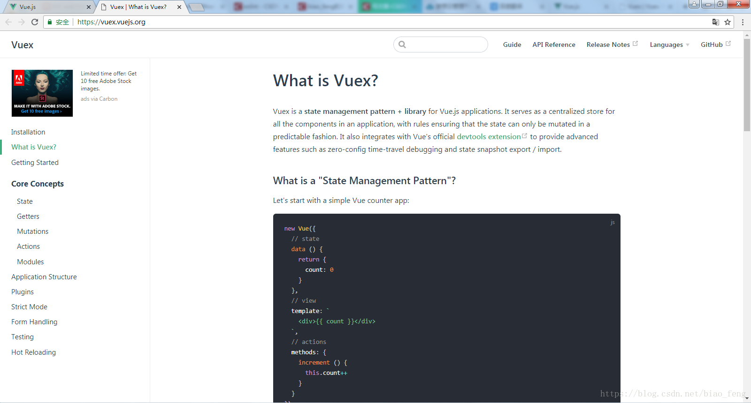
Task: Go to Mutations section
Action: [x=33, y=231]
